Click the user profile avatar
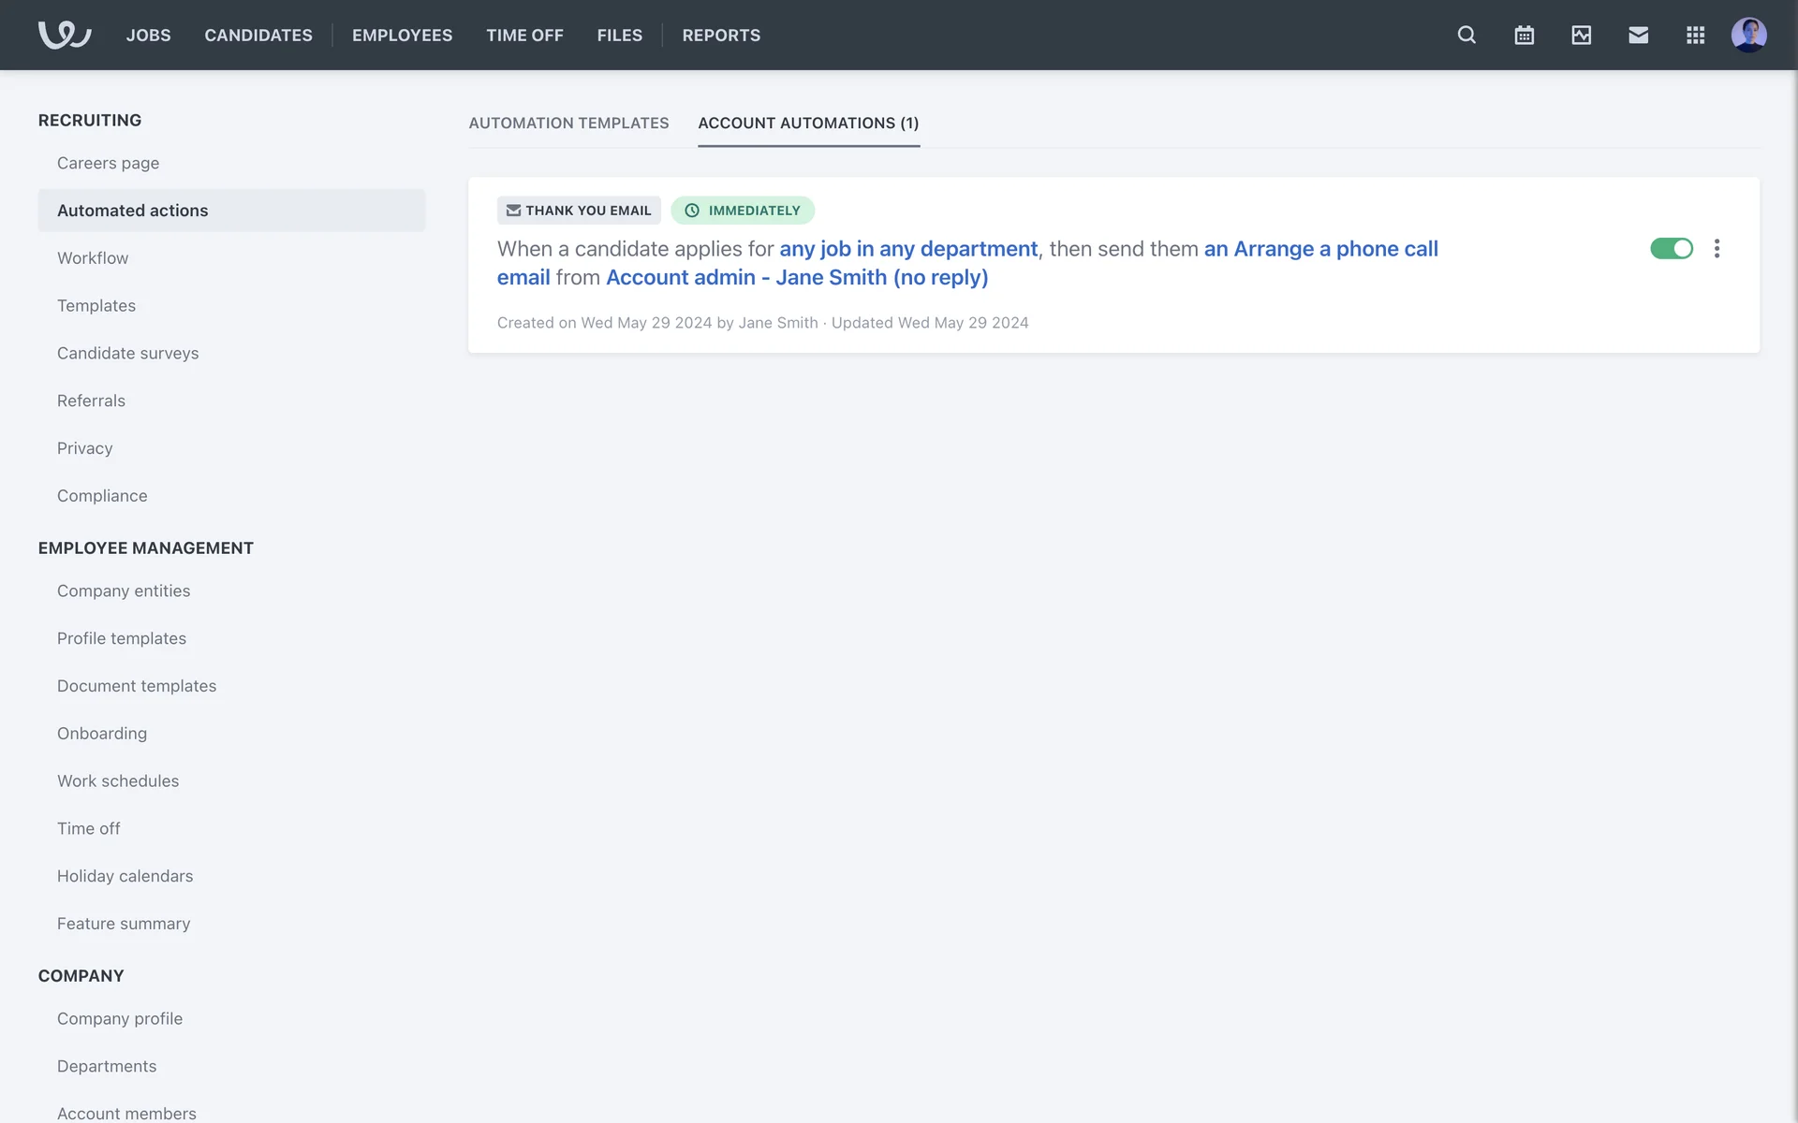 click(1748, 35)
